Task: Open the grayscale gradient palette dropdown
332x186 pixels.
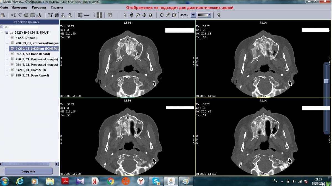Action: tap(209, 15)
